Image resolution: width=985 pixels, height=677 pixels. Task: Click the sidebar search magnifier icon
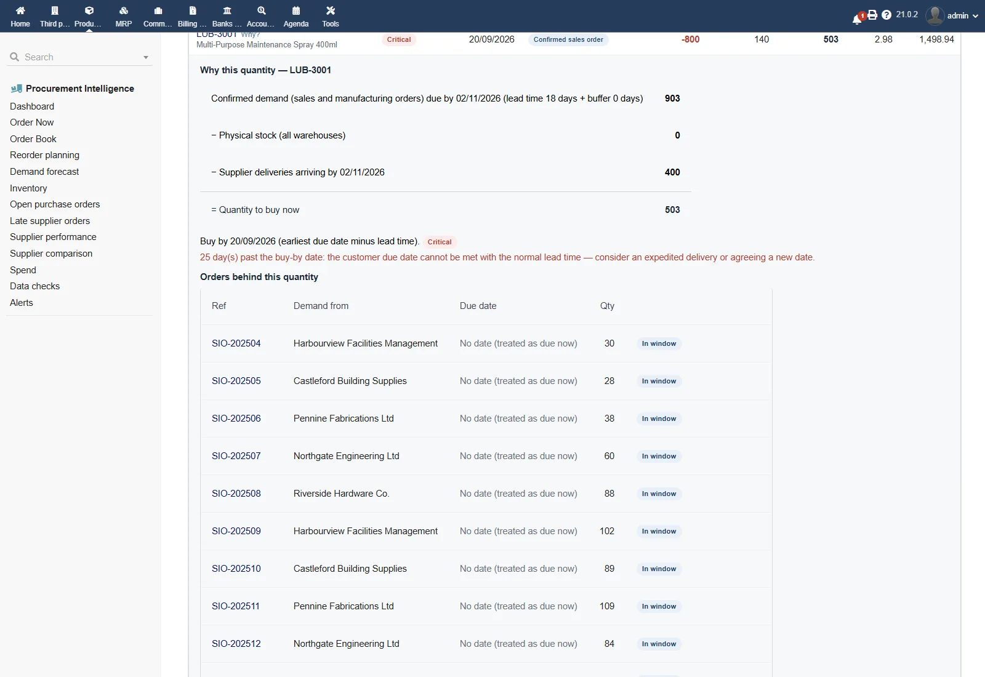tap(15, 57)
